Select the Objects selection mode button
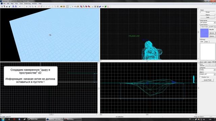 point(208,15)
